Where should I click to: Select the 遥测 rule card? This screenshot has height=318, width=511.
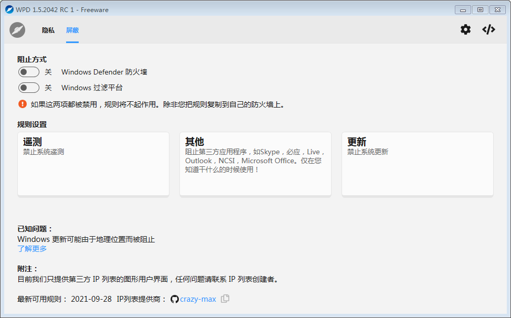(x=93, y=164)
